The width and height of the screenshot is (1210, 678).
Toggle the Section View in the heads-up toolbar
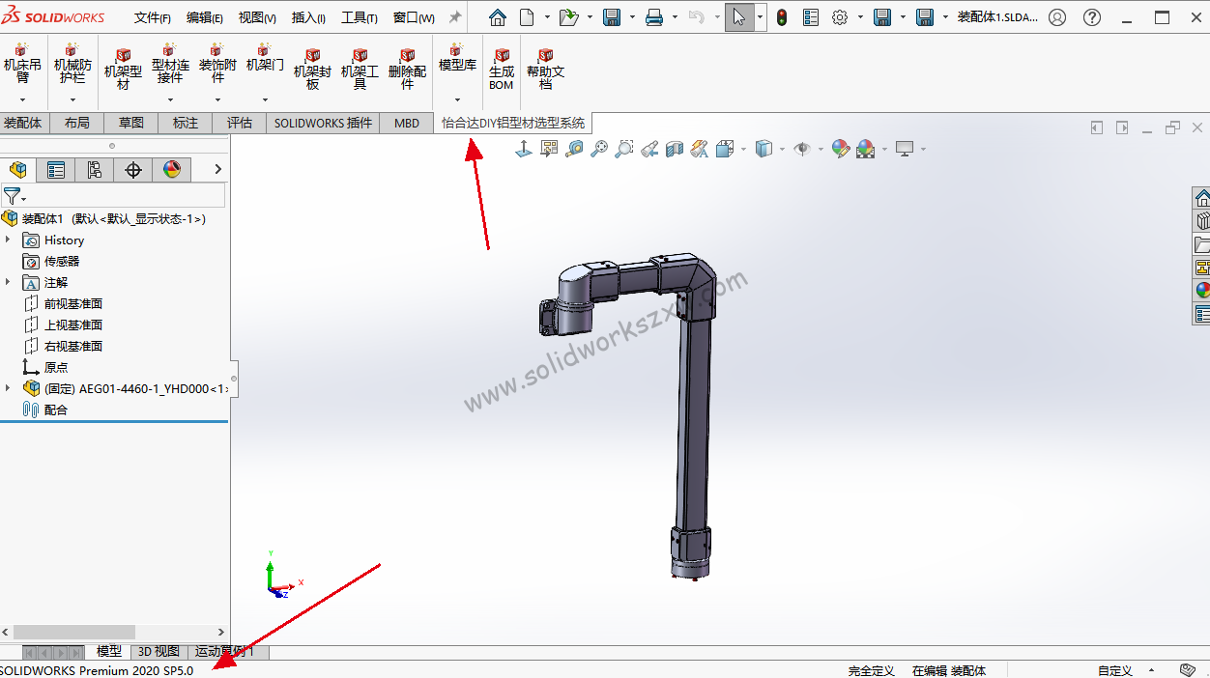674,148
